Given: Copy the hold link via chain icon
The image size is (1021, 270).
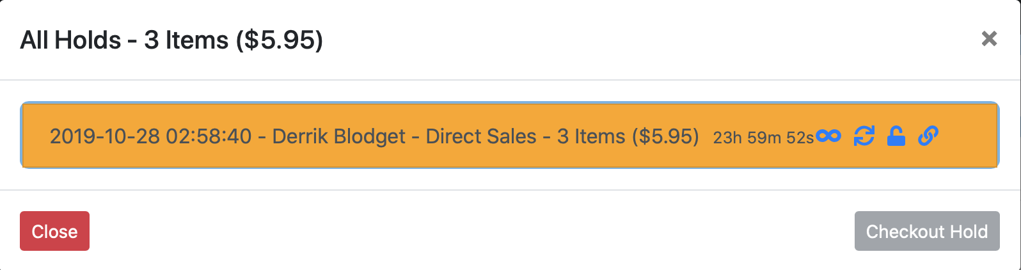Looking at the screenshot, I should click(x=928, y=136).
